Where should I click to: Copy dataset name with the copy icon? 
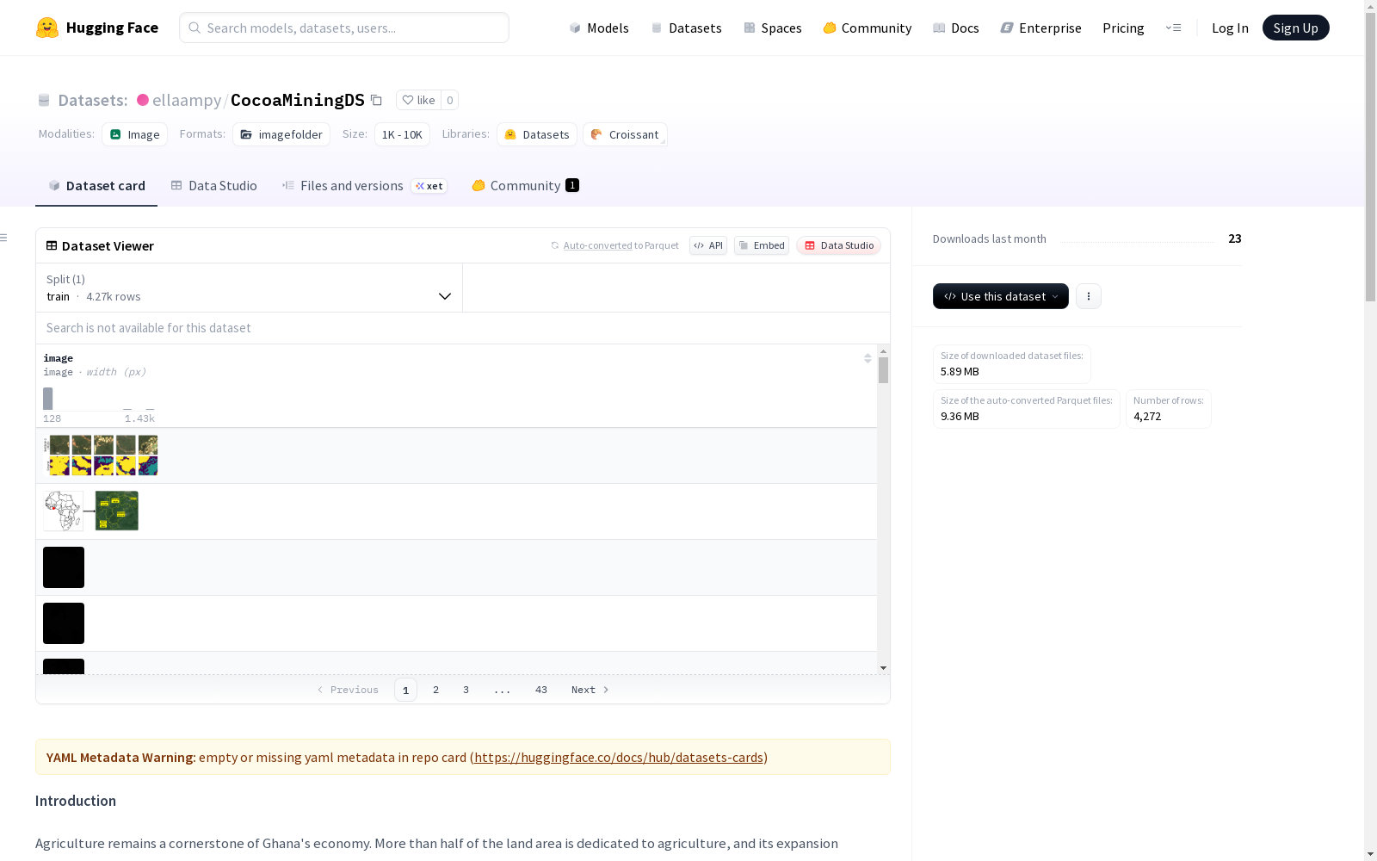coord(376,100)
